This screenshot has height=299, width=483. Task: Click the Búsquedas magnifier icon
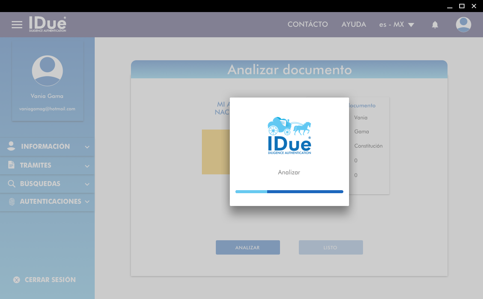(x=12, y=184)
